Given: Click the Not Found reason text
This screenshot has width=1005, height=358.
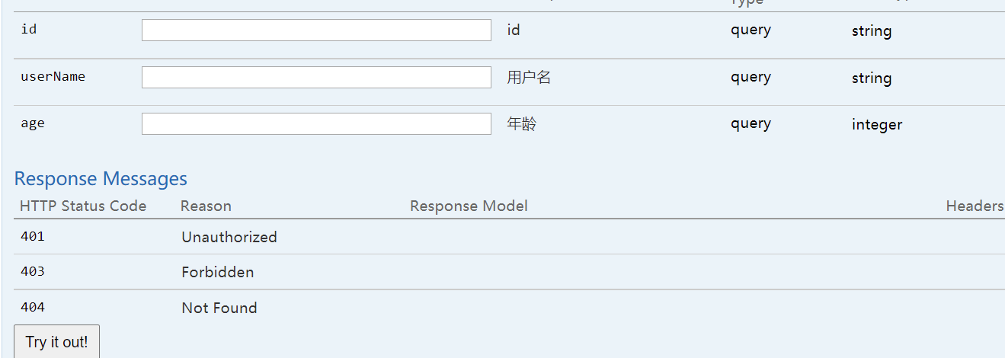Looking at the screenshot, I should tap(219, 308).
